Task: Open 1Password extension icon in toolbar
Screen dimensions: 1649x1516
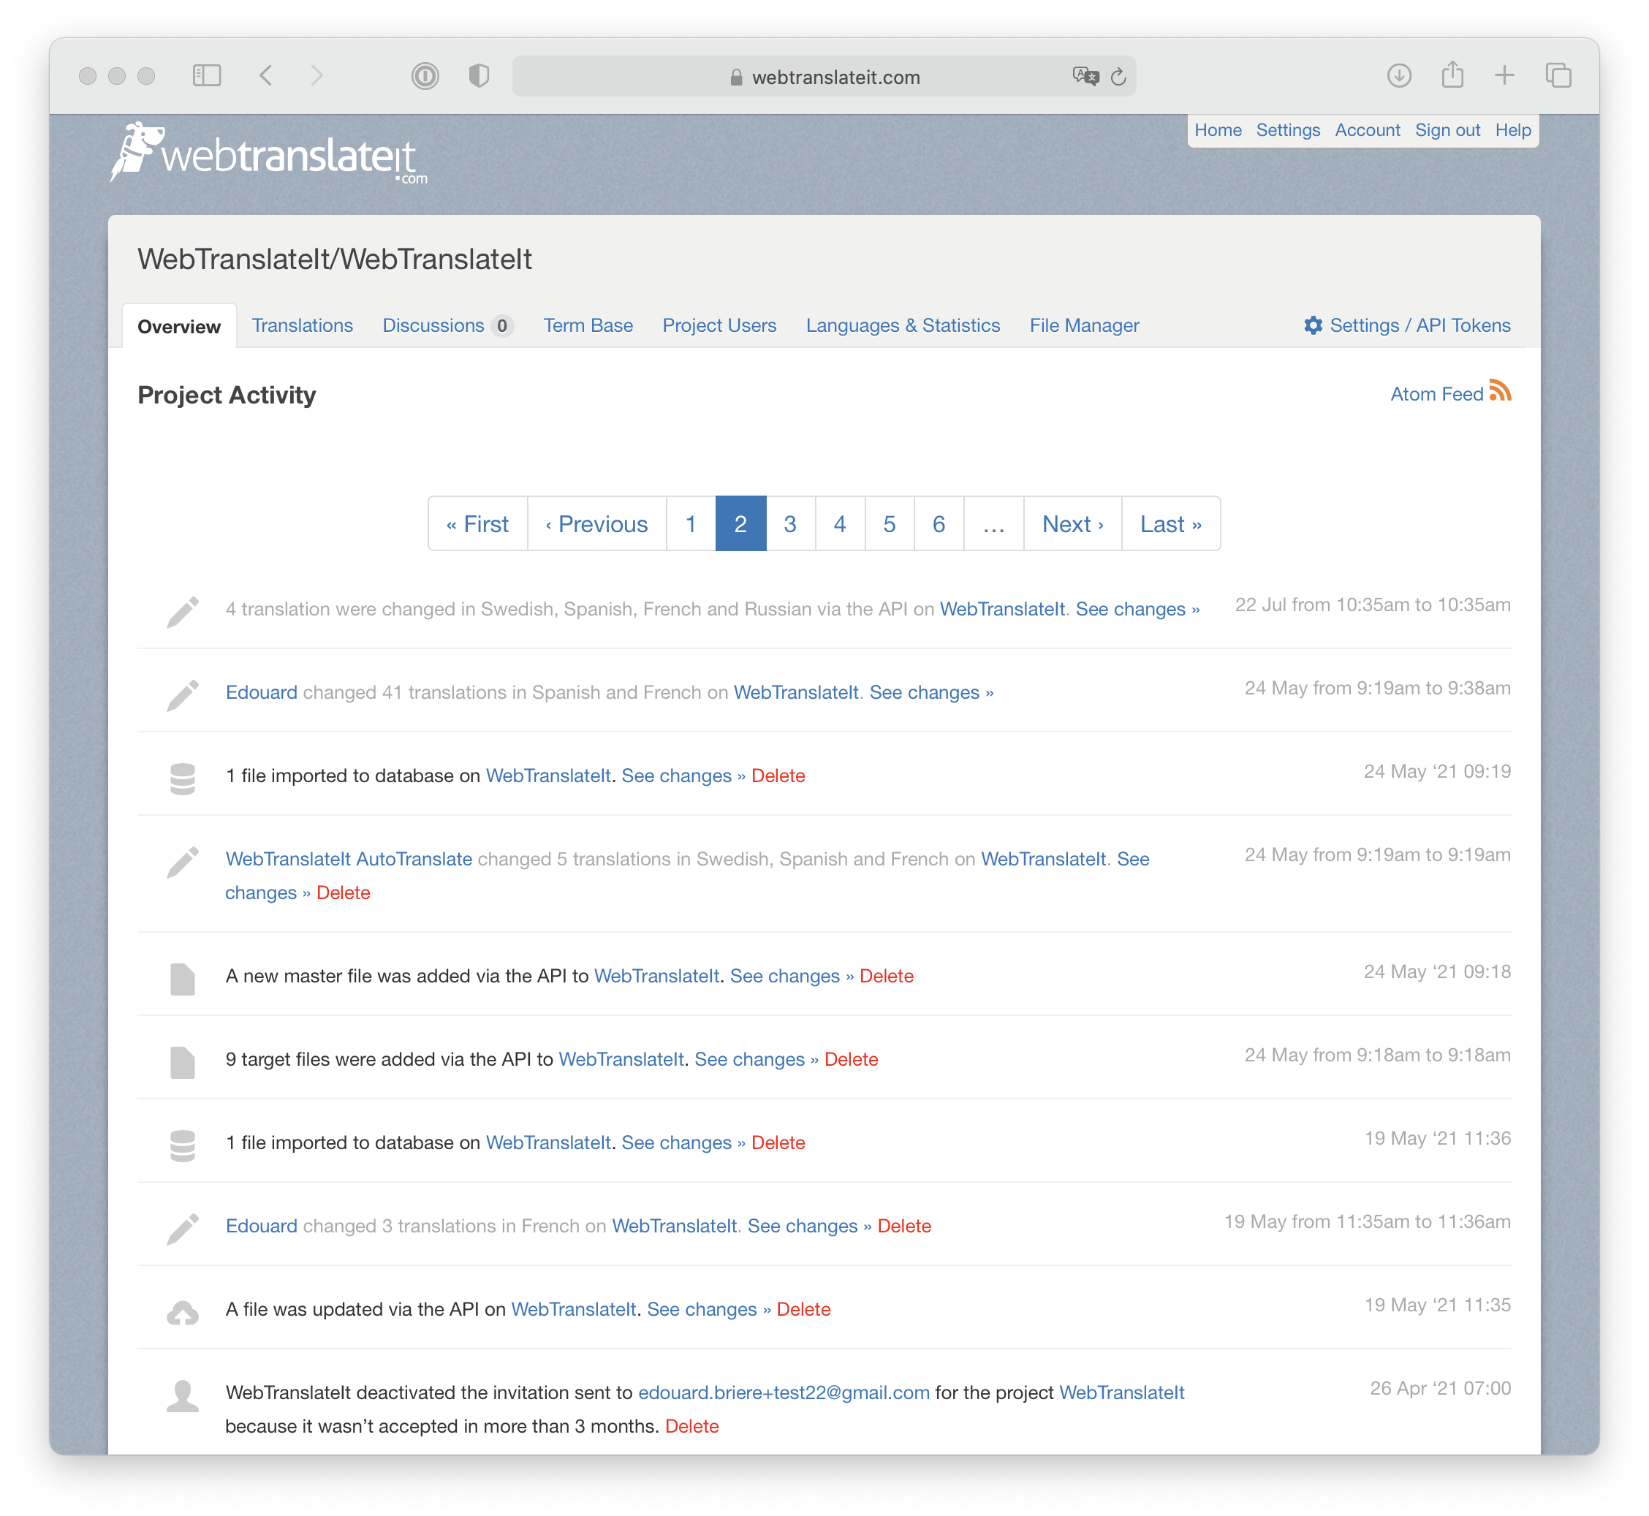Action: point(425,76)
